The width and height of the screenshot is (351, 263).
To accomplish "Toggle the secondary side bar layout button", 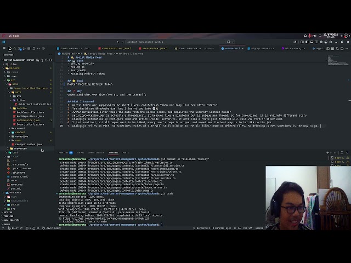I will [316, 42].
